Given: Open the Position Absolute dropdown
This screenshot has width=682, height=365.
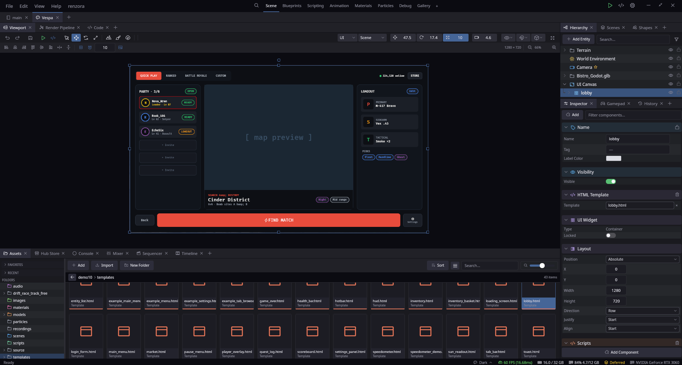Looking at the screenshot, I should pos(642,259).
